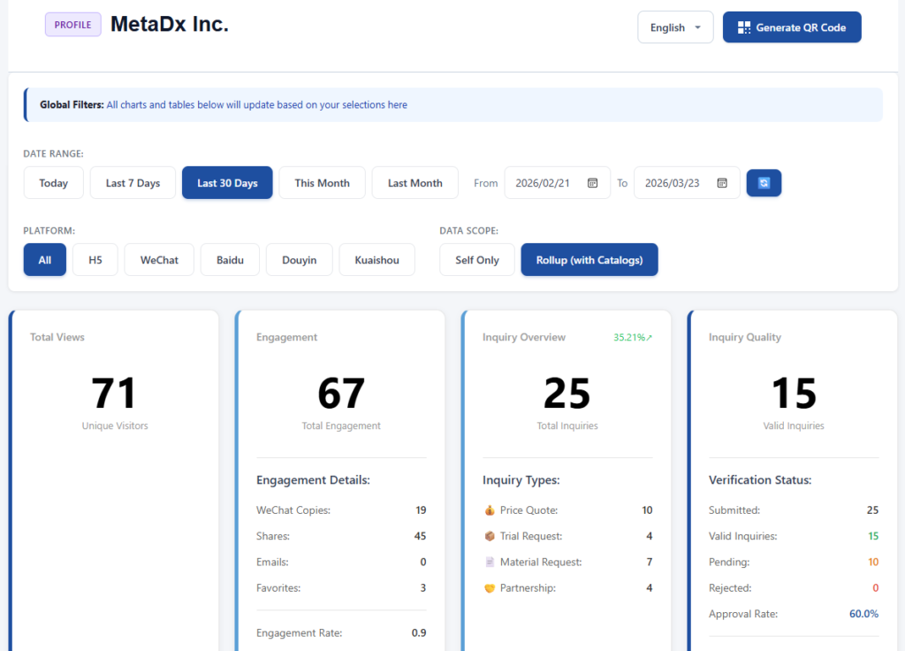This screenshot has width=905, height=651.
Task: Click the Today date range button
Action: pos(53,183)
